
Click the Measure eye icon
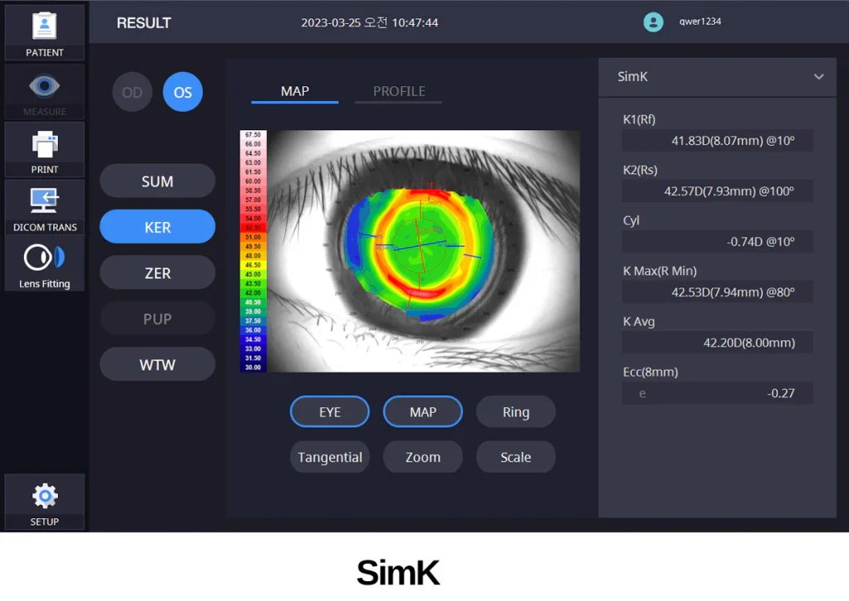(45, 86)
